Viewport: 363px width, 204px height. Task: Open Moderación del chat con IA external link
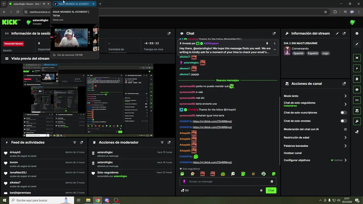pyautogui.click(x=345, y=129)
